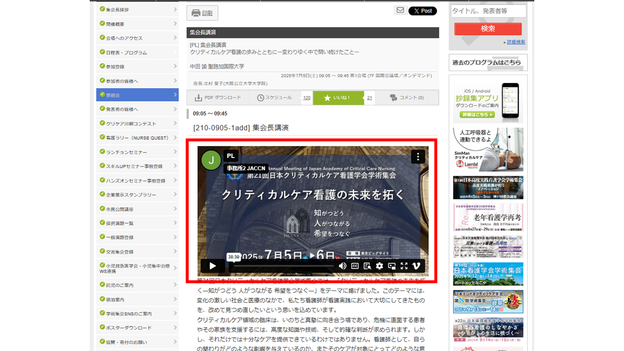Click the email envelope share icon
The image size is (624, 351).
click(400, 10)
